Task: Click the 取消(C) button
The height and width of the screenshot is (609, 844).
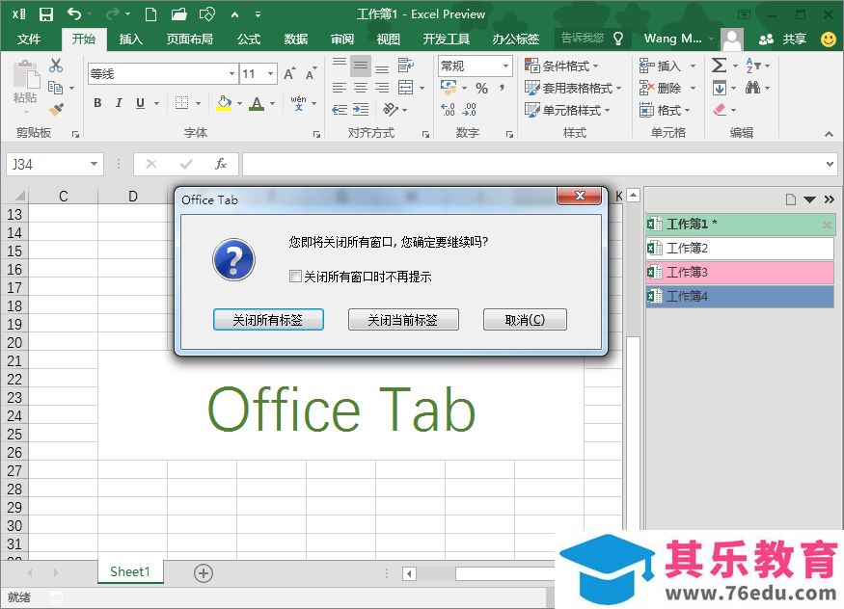Action: (x=525, y=320)
